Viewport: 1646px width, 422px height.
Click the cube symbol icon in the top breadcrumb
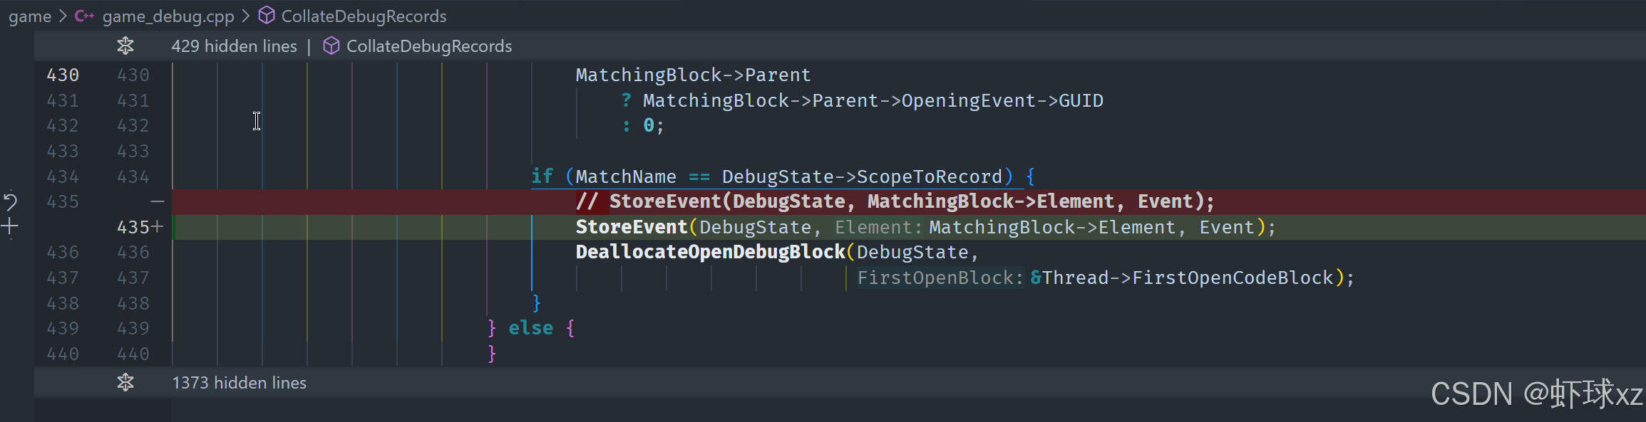point(267,16)
